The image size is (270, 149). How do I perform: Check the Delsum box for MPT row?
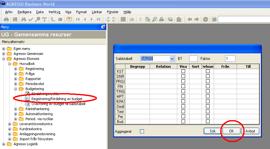pos(208,96)
